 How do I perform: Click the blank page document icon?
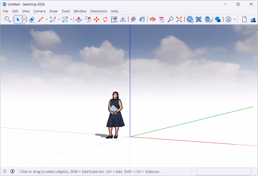click(244, 19)
